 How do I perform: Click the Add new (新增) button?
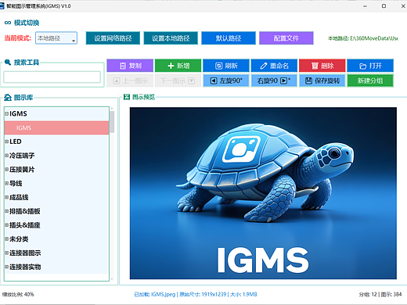[178, 66]
